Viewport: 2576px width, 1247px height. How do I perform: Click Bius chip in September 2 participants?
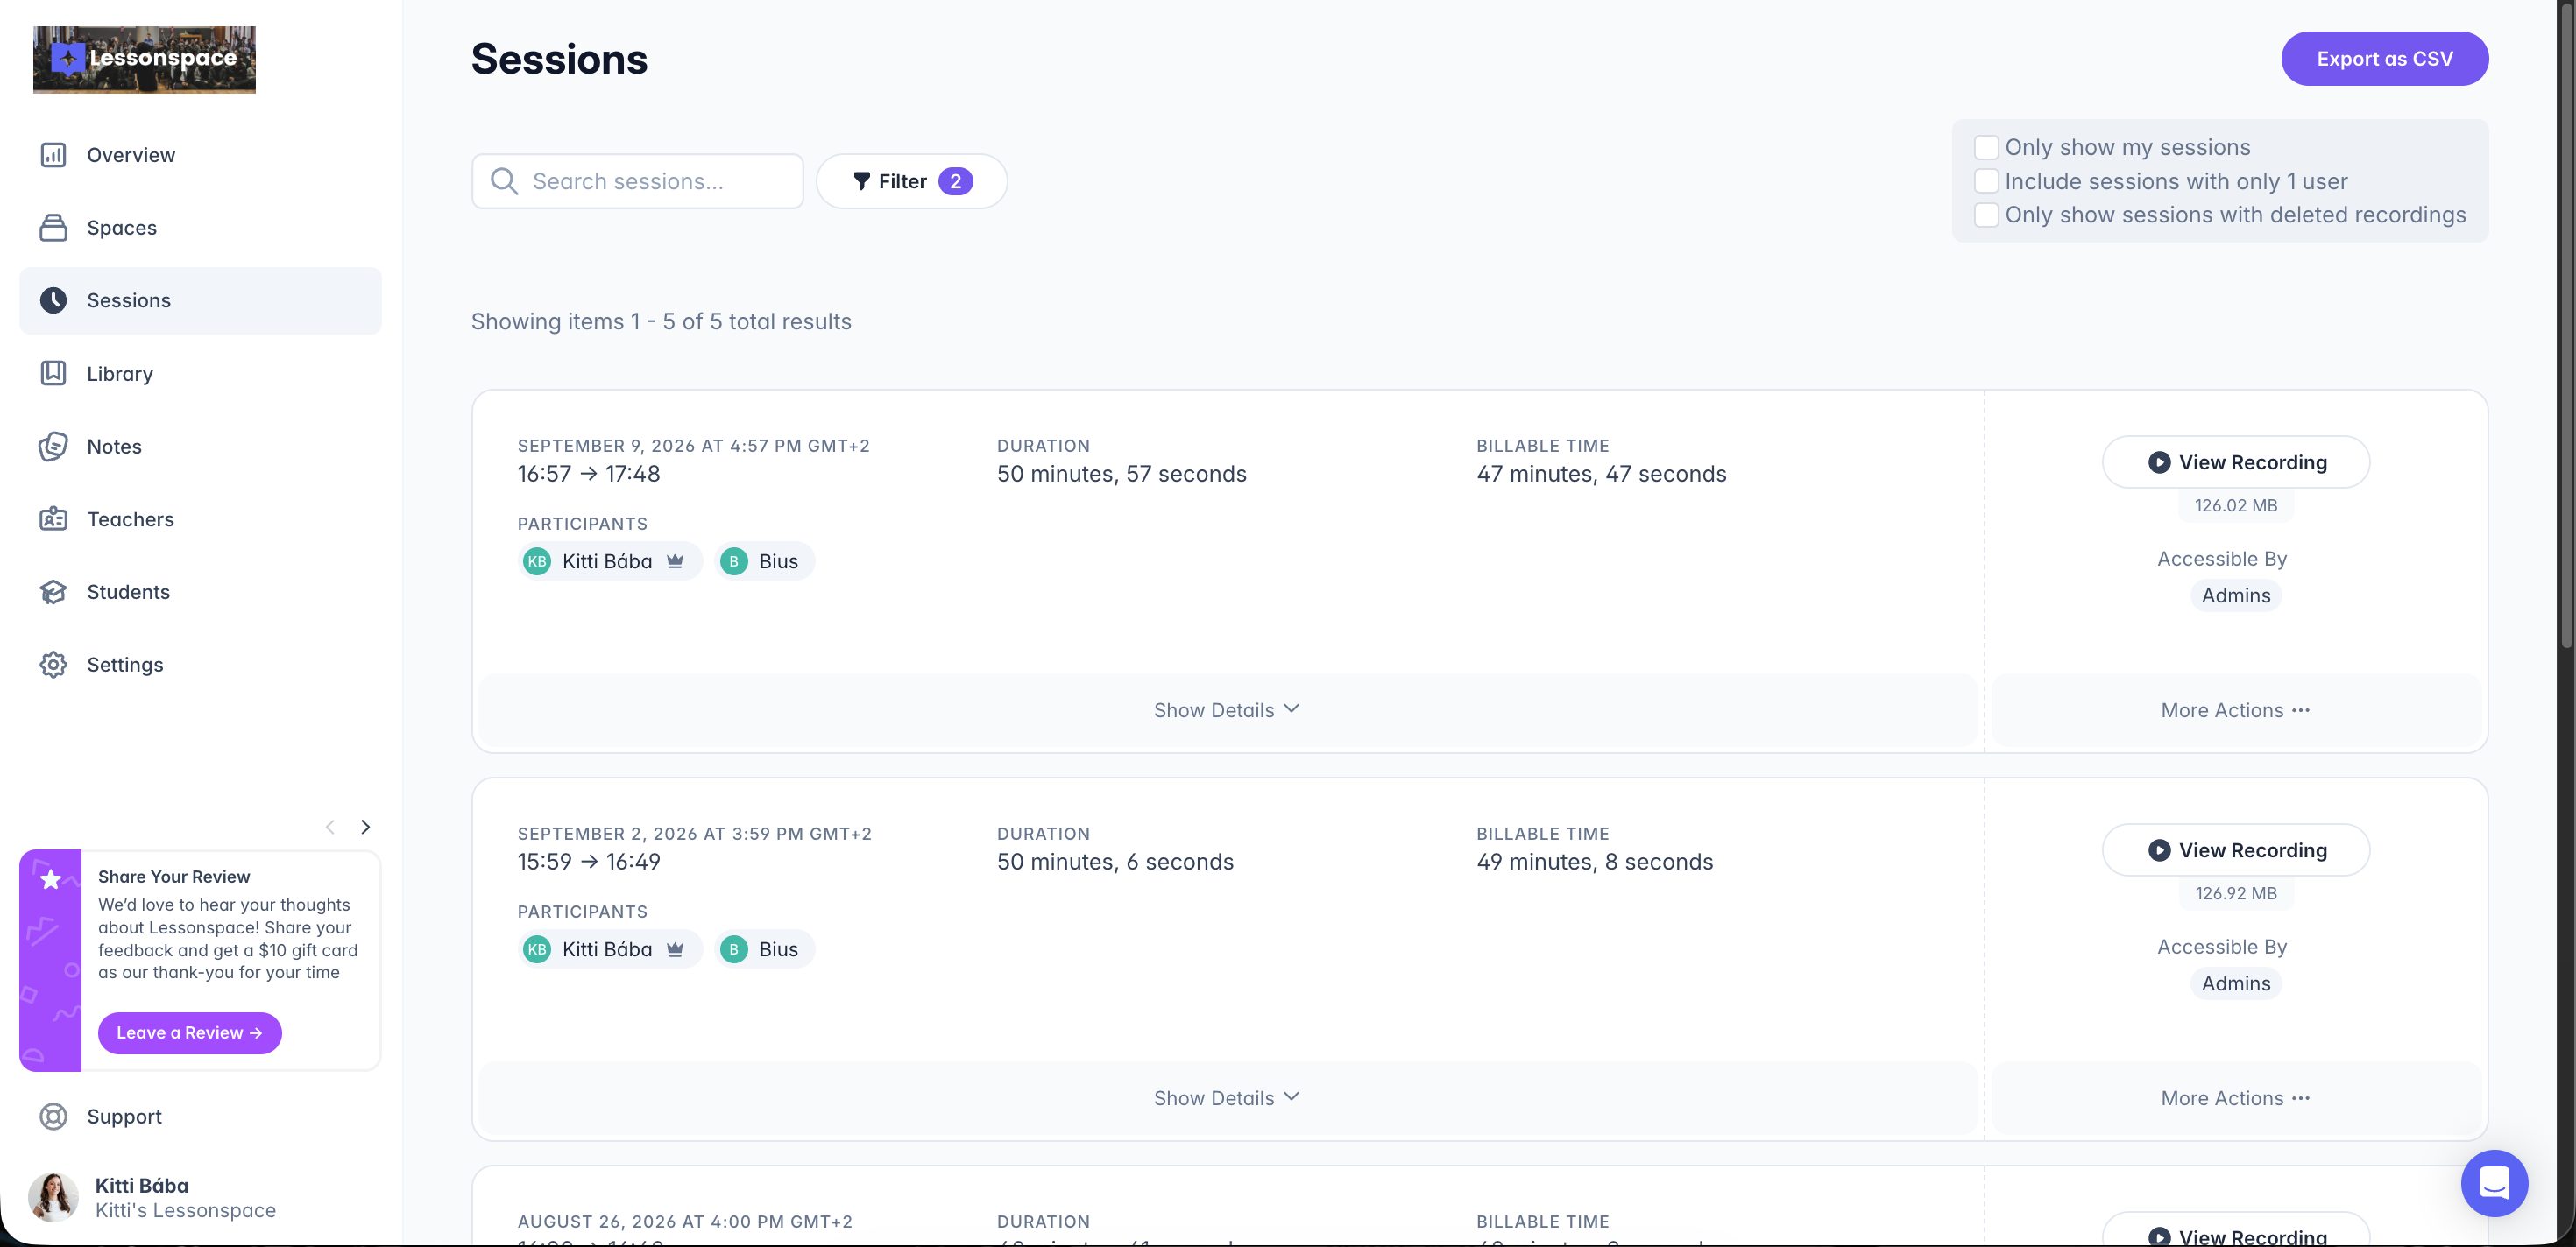pyautogui.click(x=765, y=949)
